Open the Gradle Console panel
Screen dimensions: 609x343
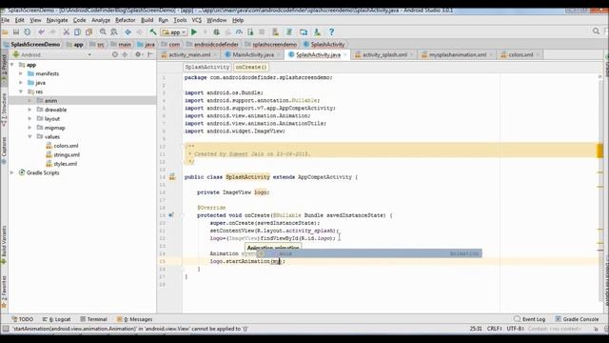[x=577, y=319]
